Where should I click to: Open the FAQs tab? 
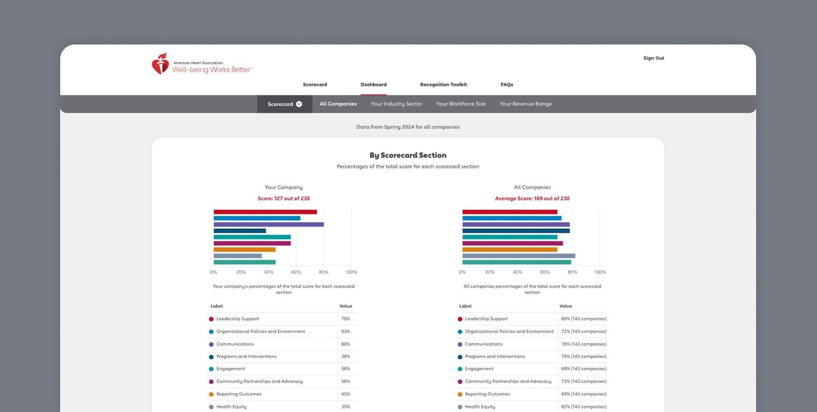click(507, 85)
